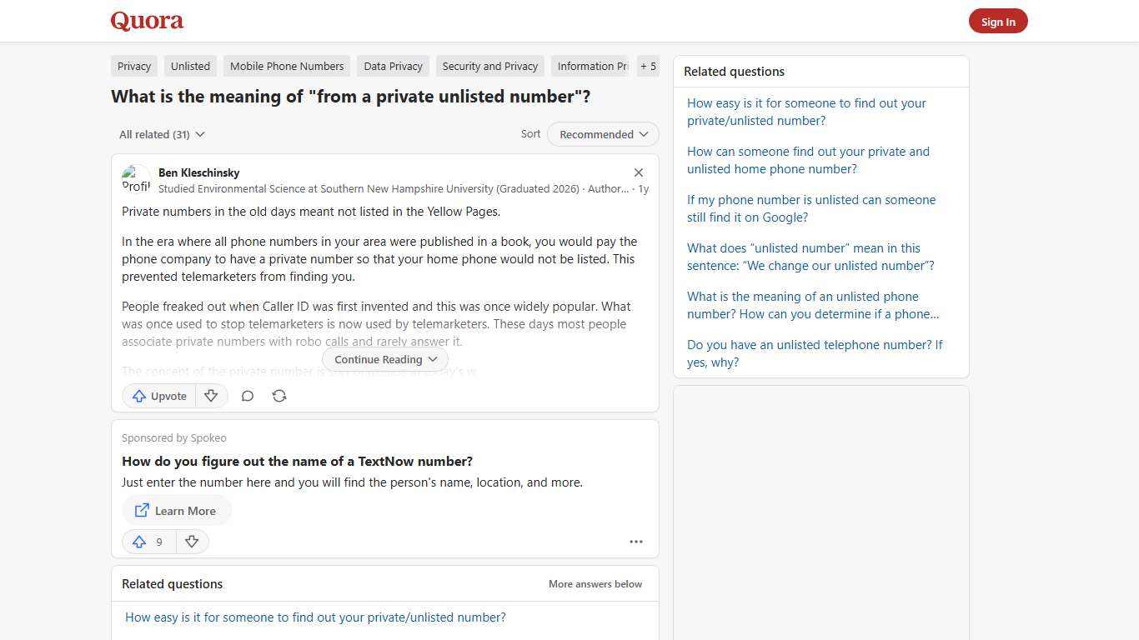Open 'If my phone number is unlisted' question

coord(810,208)
